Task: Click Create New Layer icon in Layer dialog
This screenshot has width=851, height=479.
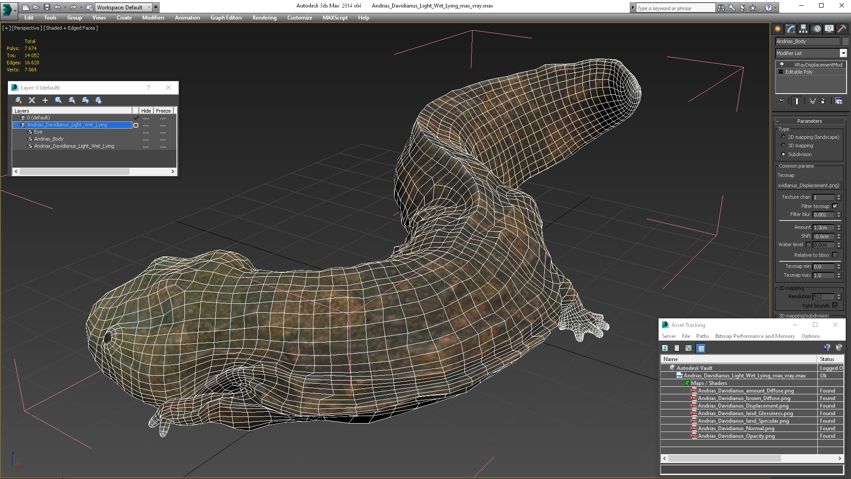Action: tap(19, 100)
